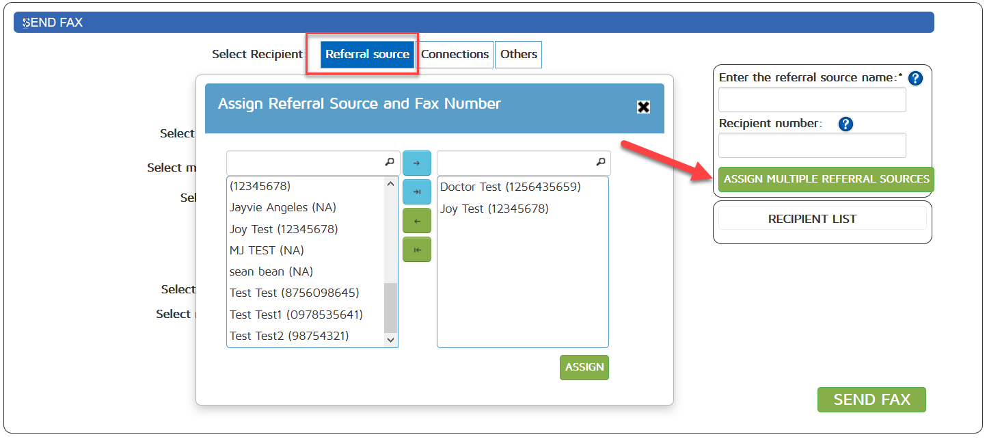Click the Recipient number input field
Screen dimensions: 987x439
click(x=811, y=146)
